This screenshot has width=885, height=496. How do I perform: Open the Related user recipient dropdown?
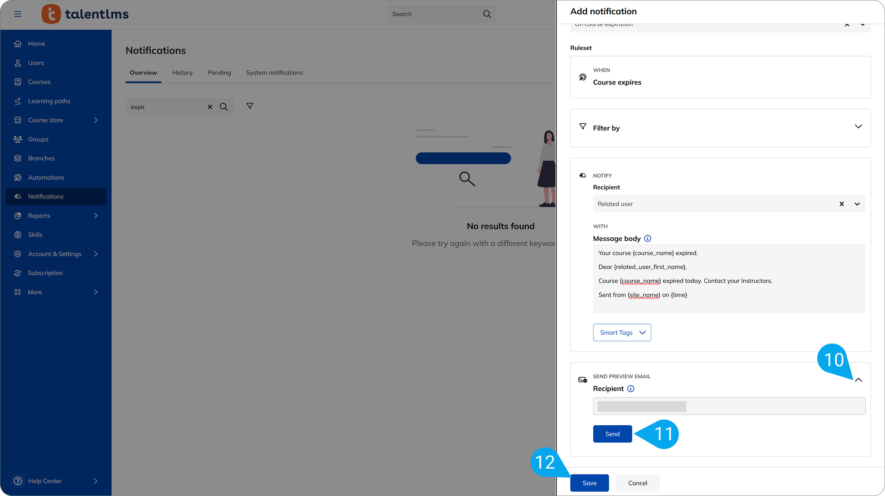point(857,204)
